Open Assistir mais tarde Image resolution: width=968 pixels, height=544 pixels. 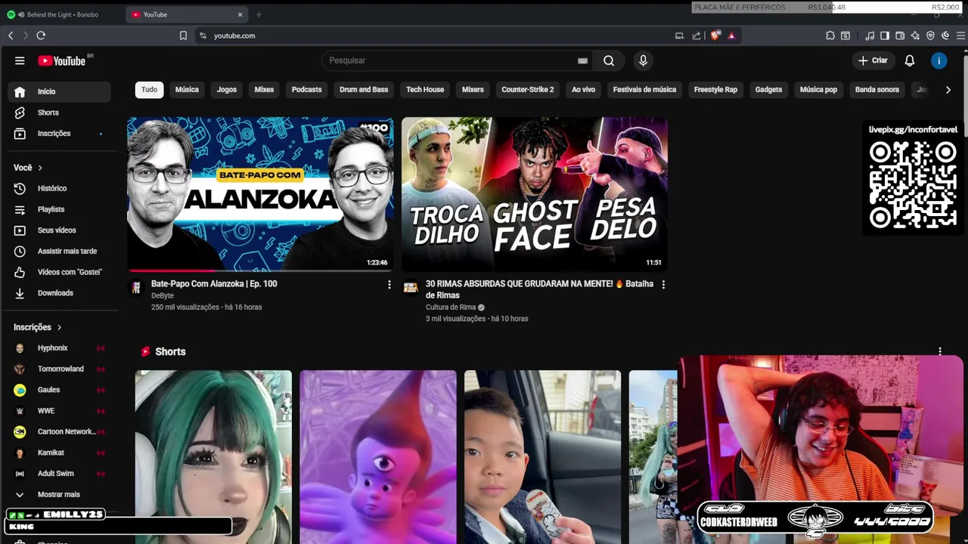point(59,251)
